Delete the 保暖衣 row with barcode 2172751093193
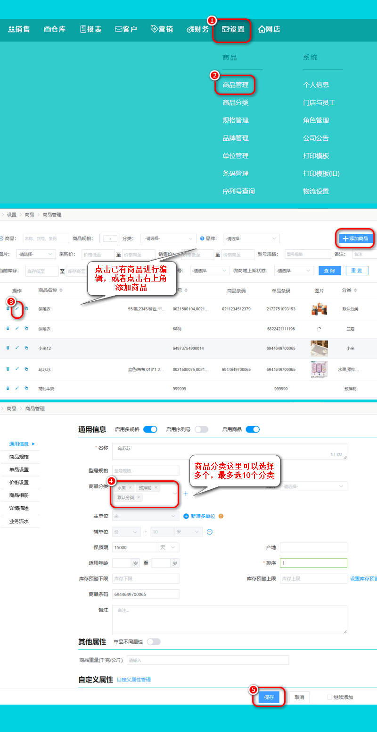377x732 pixels. [x=8, y=308]
